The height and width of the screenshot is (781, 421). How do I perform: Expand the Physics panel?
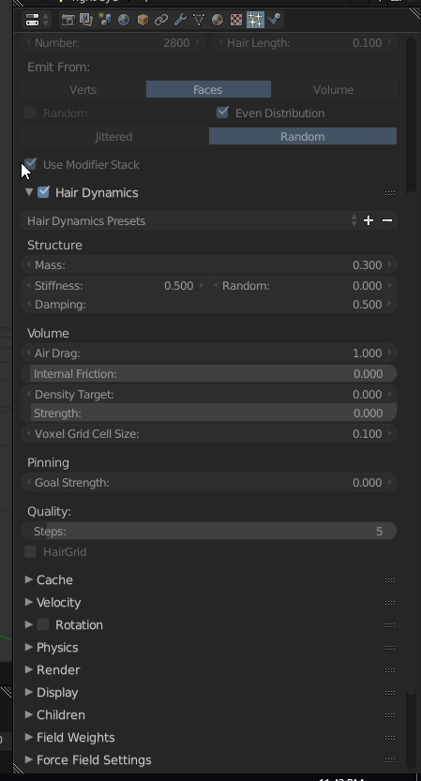coord(29,647)
